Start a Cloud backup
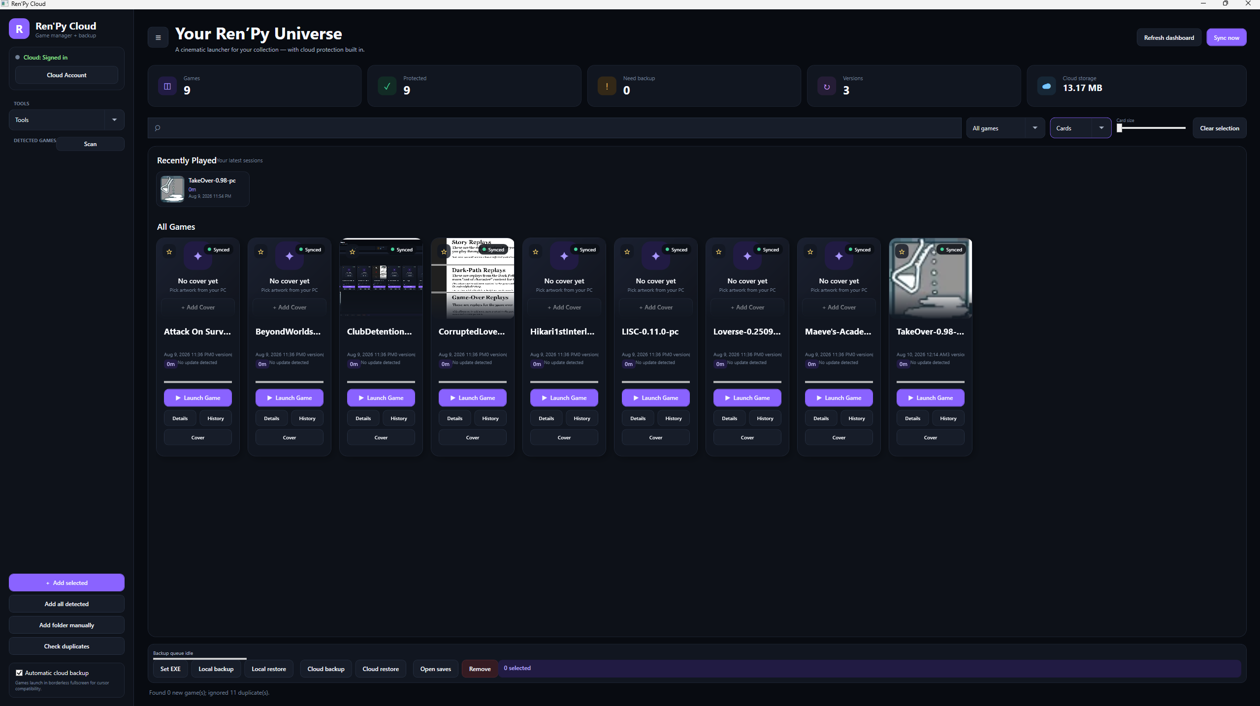The height and width of the screenshot is (706, 1260). [326, 669]
